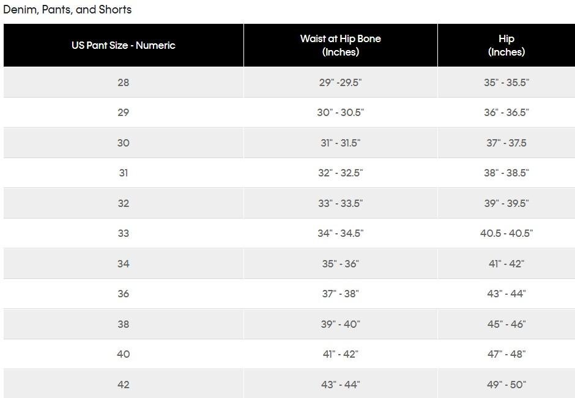Select pant size 40 cell
The image size is (575, 398).
[x=123, y=354]
